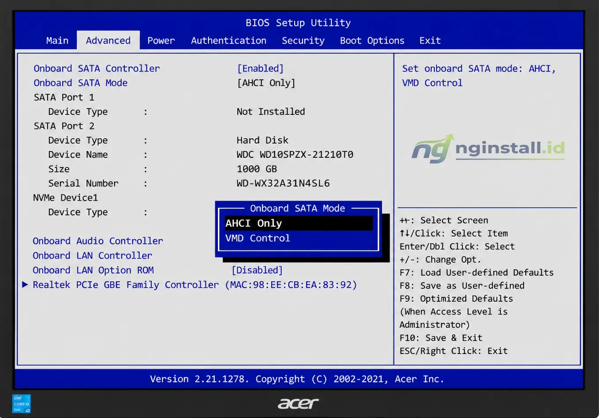The height and width of the screenshot is (418, 599).
Task: Select AHCI Only in the popup
Action: pos(299,223)
